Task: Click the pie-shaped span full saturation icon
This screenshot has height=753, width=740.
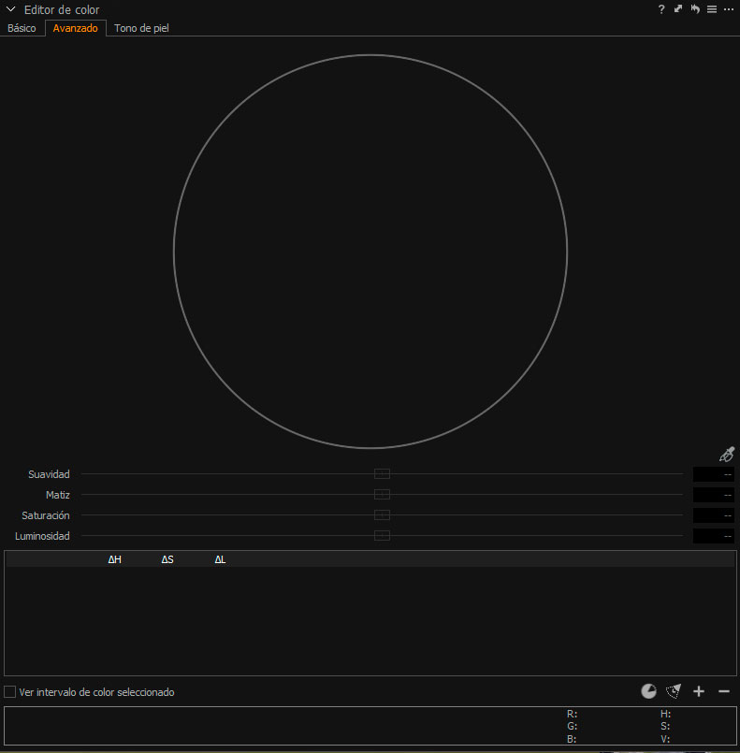Action: (x=648, y=691)
